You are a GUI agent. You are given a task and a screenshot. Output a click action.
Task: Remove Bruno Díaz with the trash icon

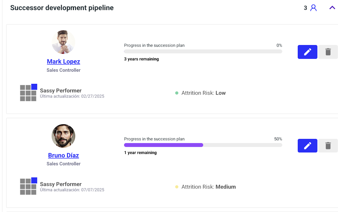coord(328,146)
